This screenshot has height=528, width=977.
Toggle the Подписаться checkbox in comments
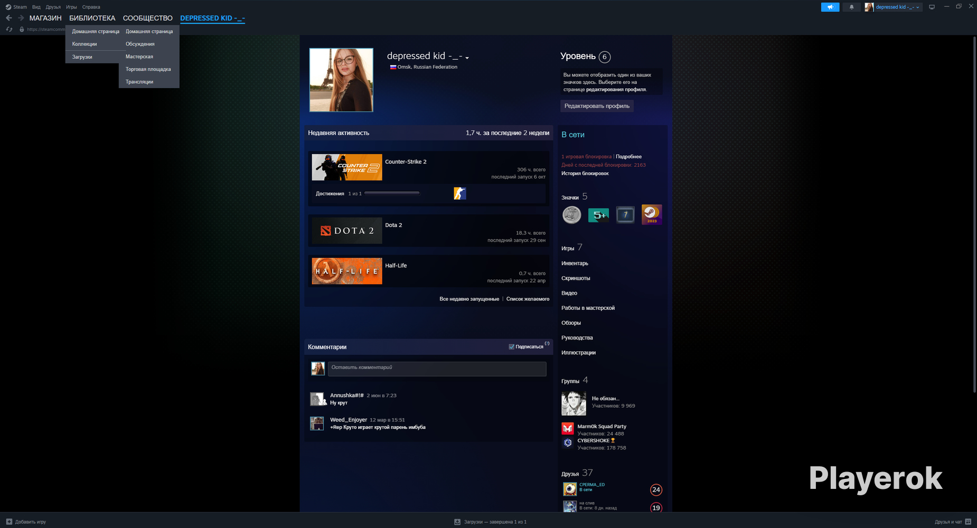pyautogui.click(x=511, y=347)
